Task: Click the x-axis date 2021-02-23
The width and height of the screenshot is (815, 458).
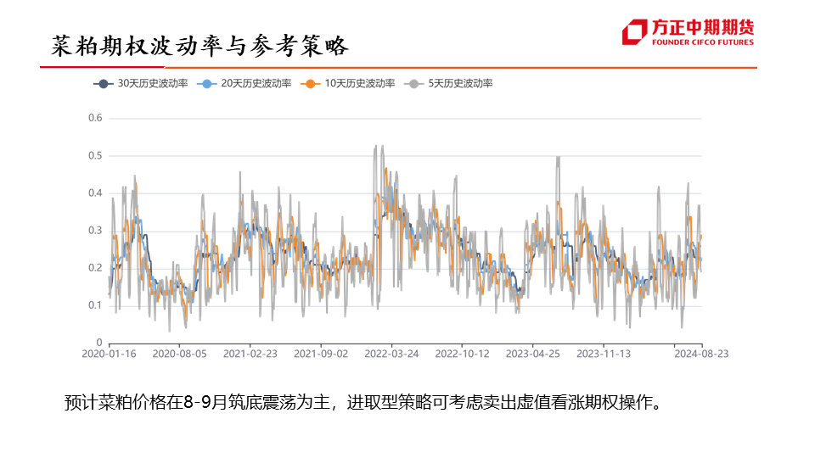Action: click(x=250, y=354)
